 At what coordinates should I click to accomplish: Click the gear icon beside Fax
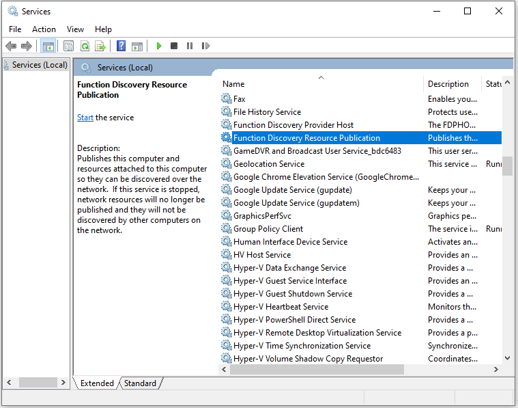coord(227,98)
